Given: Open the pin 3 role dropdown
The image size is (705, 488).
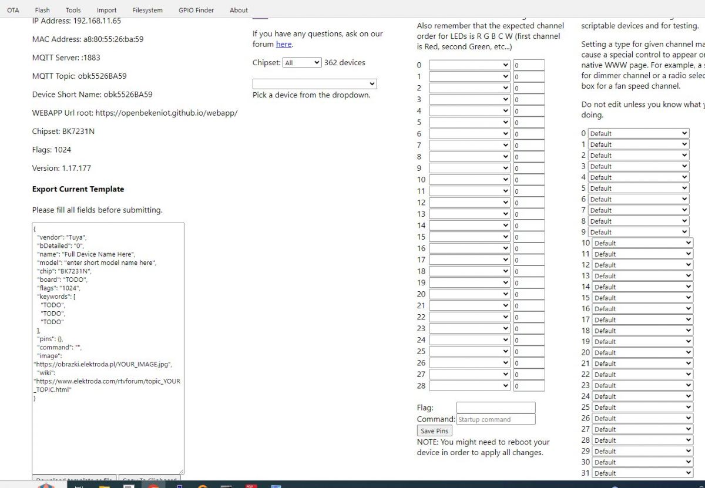Looking at the screenshot, I should point(469,100).
